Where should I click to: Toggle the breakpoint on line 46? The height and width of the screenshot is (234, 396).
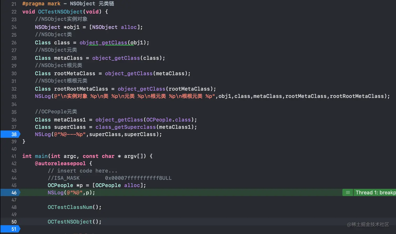pos(10,193)
